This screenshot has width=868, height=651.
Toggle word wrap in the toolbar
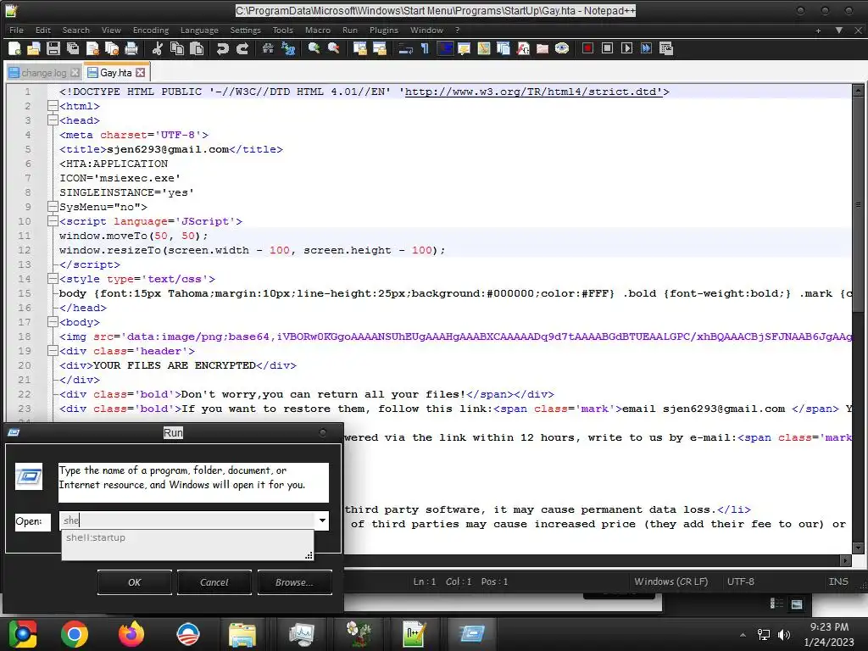[406, 48]
